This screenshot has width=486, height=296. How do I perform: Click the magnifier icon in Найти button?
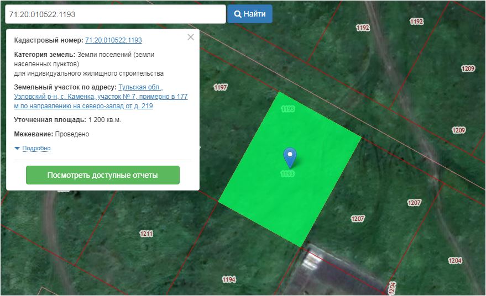(237, 14)
